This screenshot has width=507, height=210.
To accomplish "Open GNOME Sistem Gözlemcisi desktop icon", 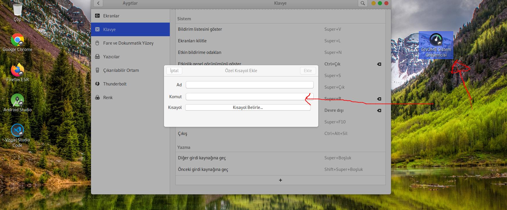I will click(436, 41).
